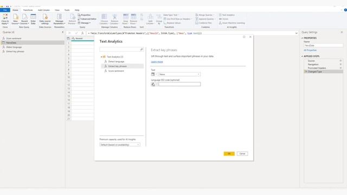Click the fx icon in the formula bar
Image resolution: width=347 pixels, height=195 pixels.
pos(82,33)
